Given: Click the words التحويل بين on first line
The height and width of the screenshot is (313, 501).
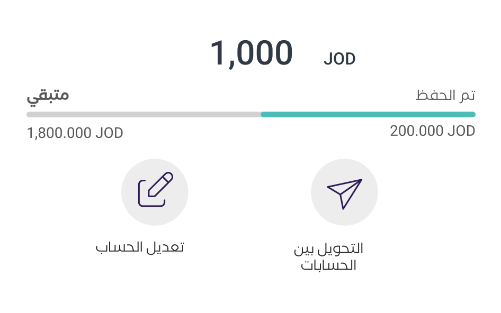Looking at the screenshot, I should coord(329,248).
